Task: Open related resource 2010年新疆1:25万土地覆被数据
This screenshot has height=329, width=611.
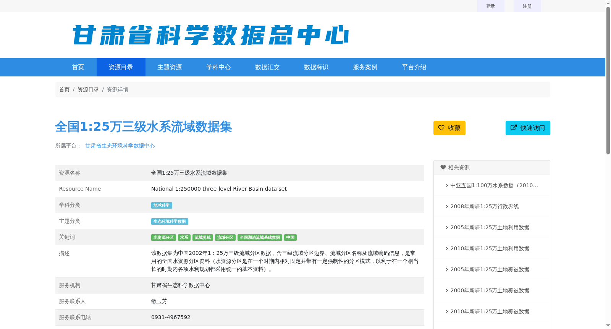Action: click(x=490, y=311)
